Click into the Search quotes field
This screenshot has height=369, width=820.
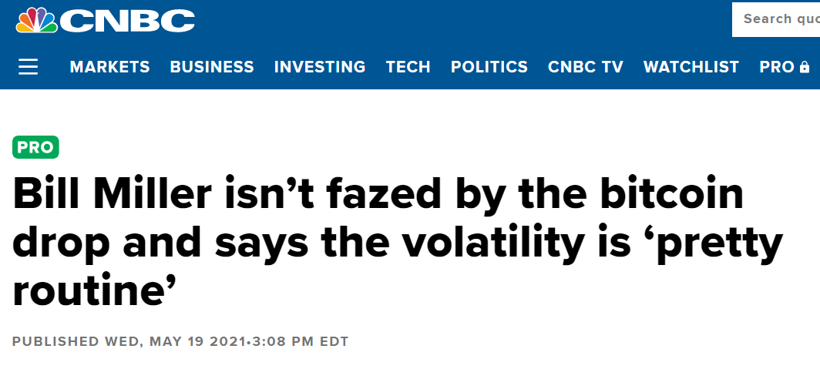(x=776, y=19)
